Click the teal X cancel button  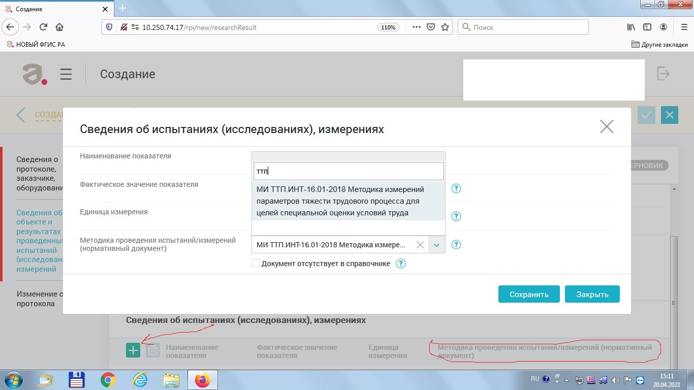tap(670, 115)
